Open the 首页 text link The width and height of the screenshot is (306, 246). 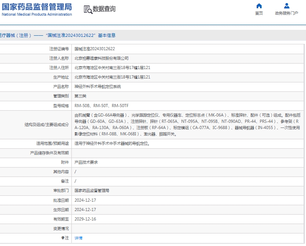coord(259,13)
